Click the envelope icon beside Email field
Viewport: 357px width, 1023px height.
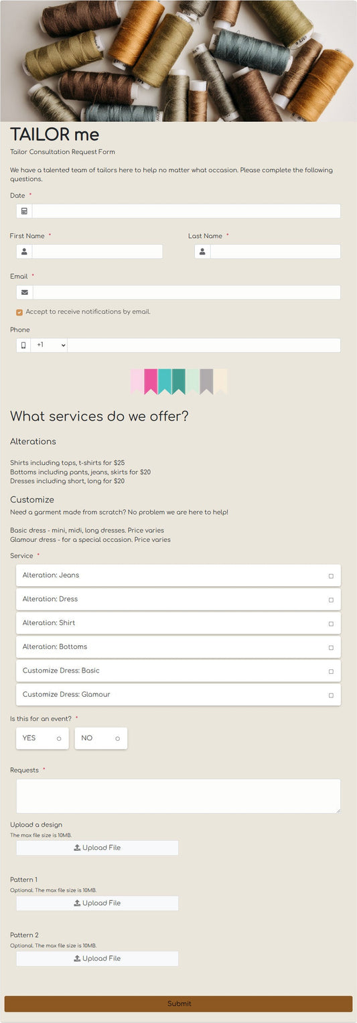click(x=25, y=292)
